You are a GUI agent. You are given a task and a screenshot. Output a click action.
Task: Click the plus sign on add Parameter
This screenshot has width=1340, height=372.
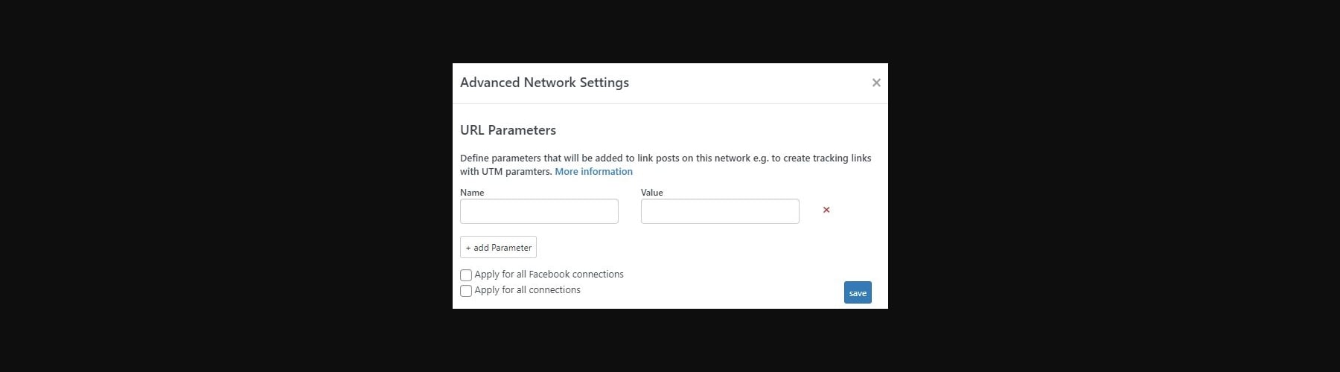click(x=468, y=248)
